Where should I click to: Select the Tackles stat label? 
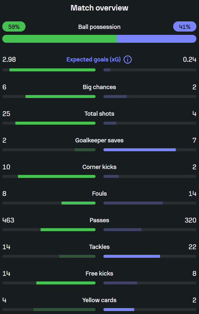[x=99, y=247]
